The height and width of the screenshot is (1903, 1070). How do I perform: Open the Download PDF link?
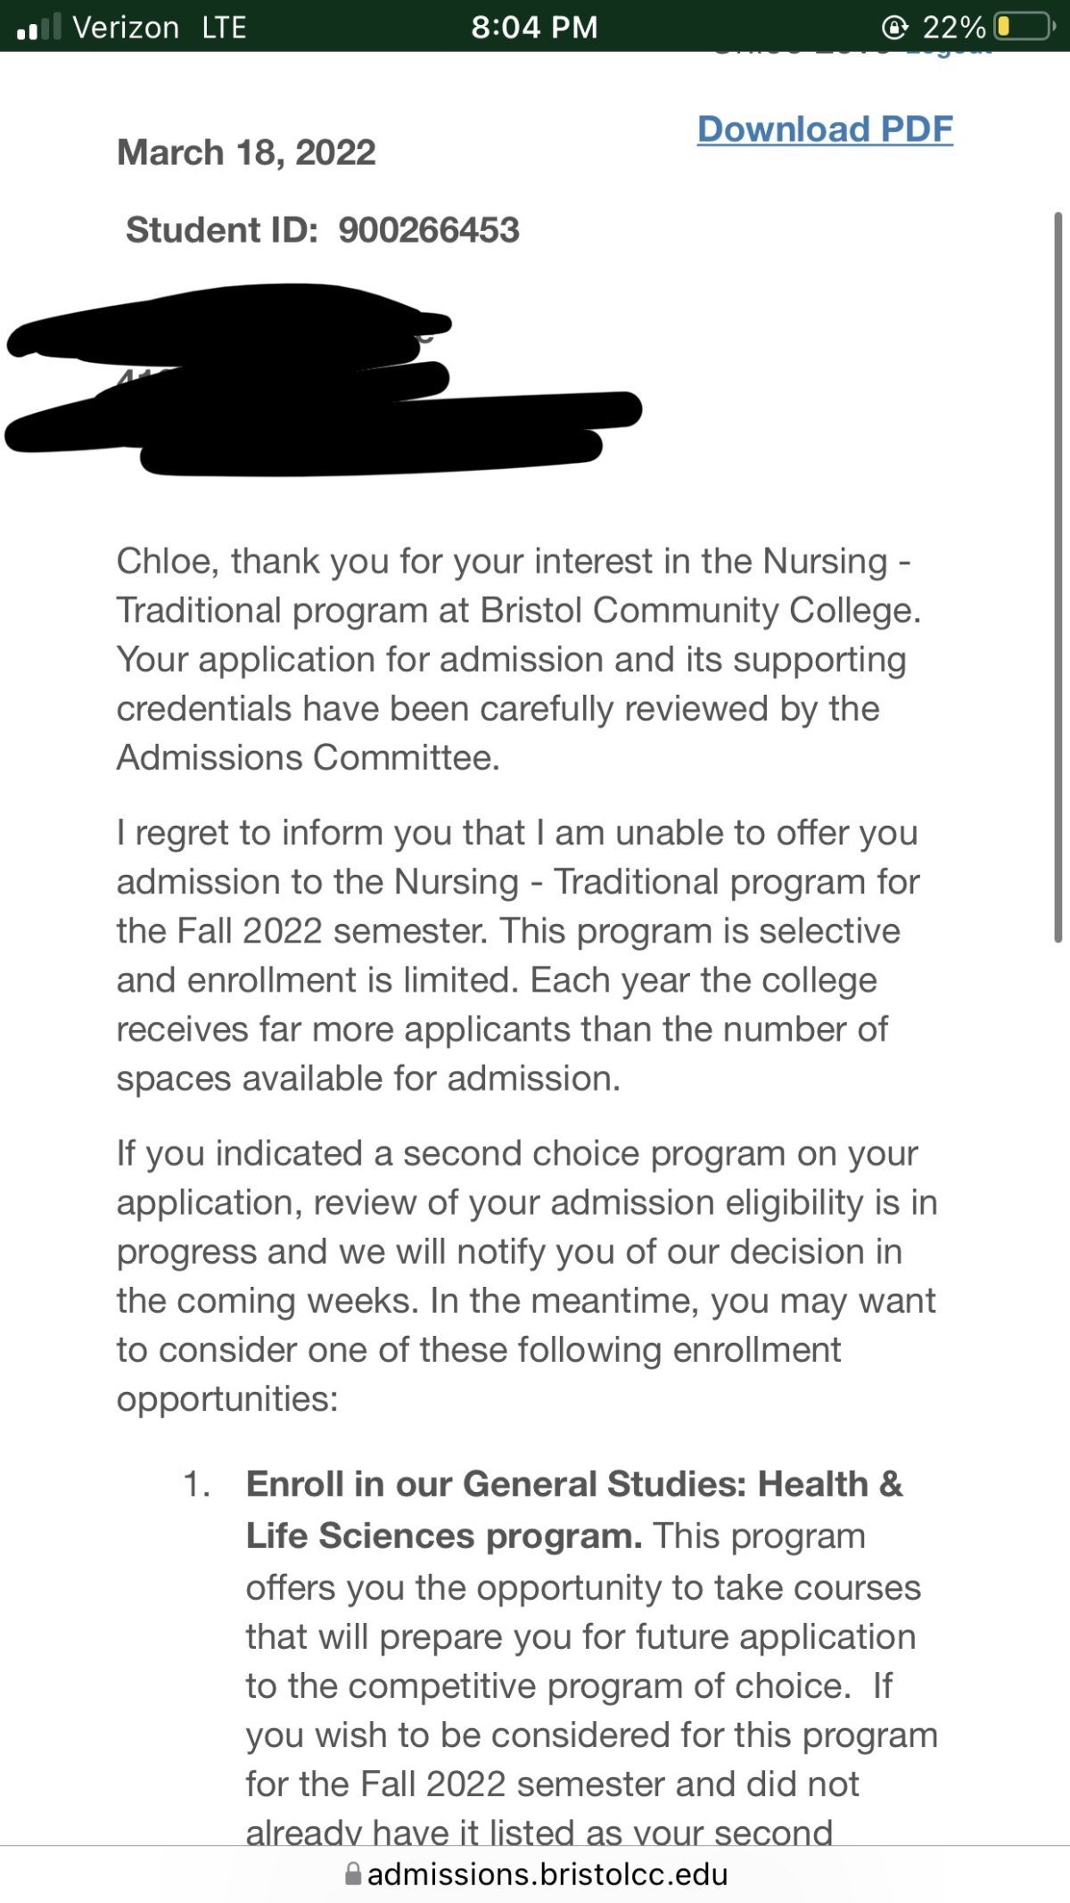[x=825, y=129]
